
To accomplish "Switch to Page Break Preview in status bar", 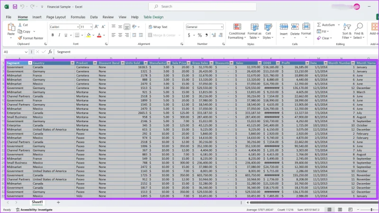I will click(351, 210).
